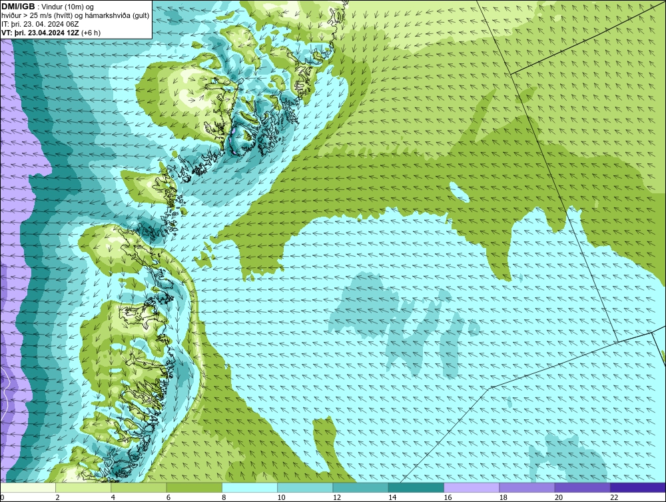
Task: Click the "8" label on the wind scale
Action: [224, 498]
